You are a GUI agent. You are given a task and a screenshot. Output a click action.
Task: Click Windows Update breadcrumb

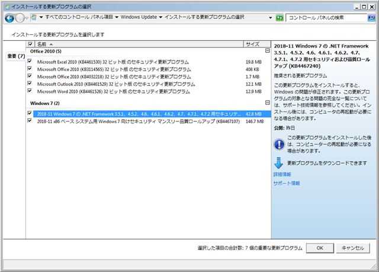(139, 17)
